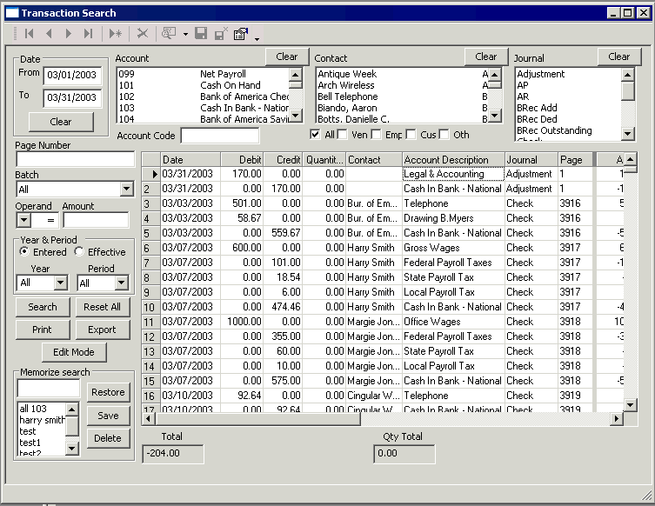Open the Operand dropdown
655x506 pixels.
click(23, 220)
